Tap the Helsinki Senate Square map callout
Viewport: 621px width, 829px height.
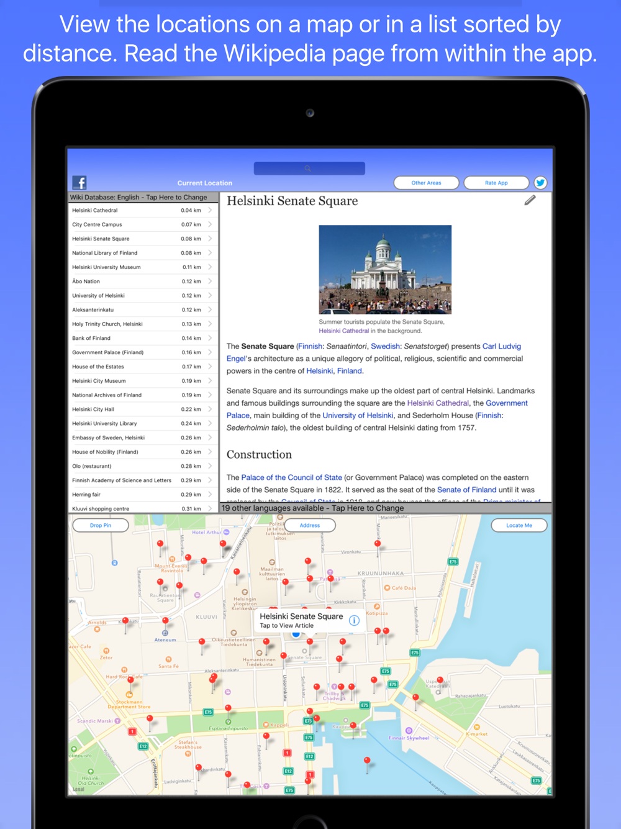click(309, 620)
